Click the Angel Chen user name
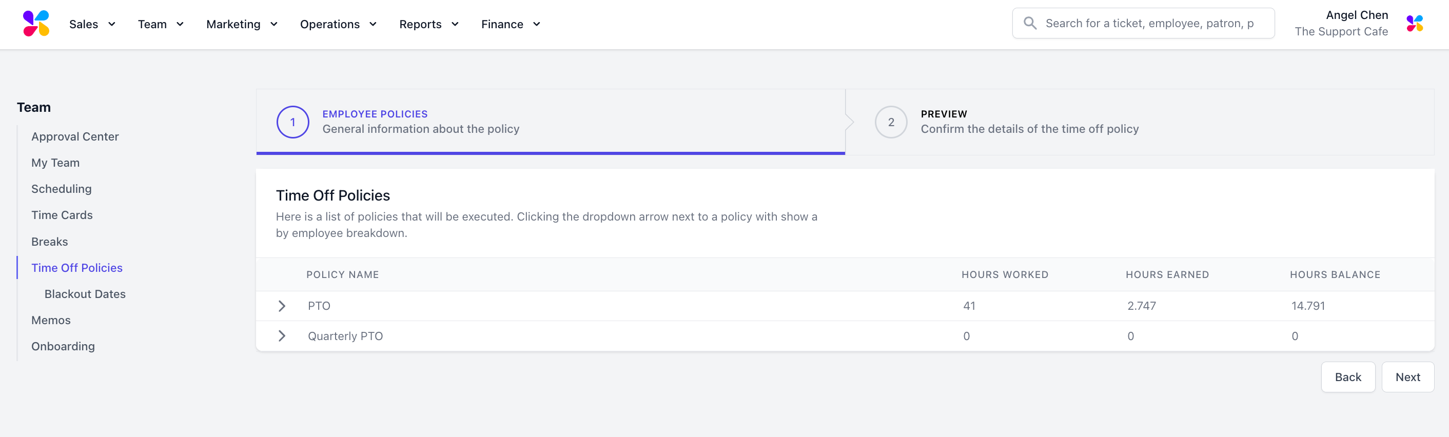 tap(1357, 15)
